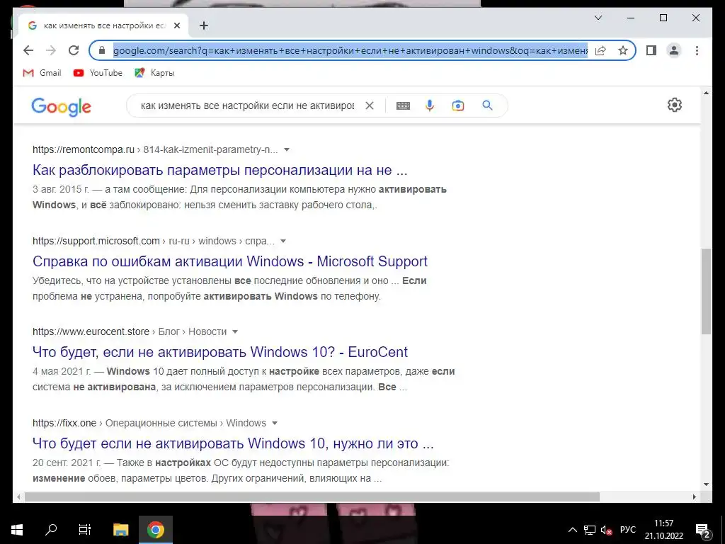The width and height of the screenshot is (725, 544).
Task: Expand options for remontcompa.ru result
Action: (287, 150)
